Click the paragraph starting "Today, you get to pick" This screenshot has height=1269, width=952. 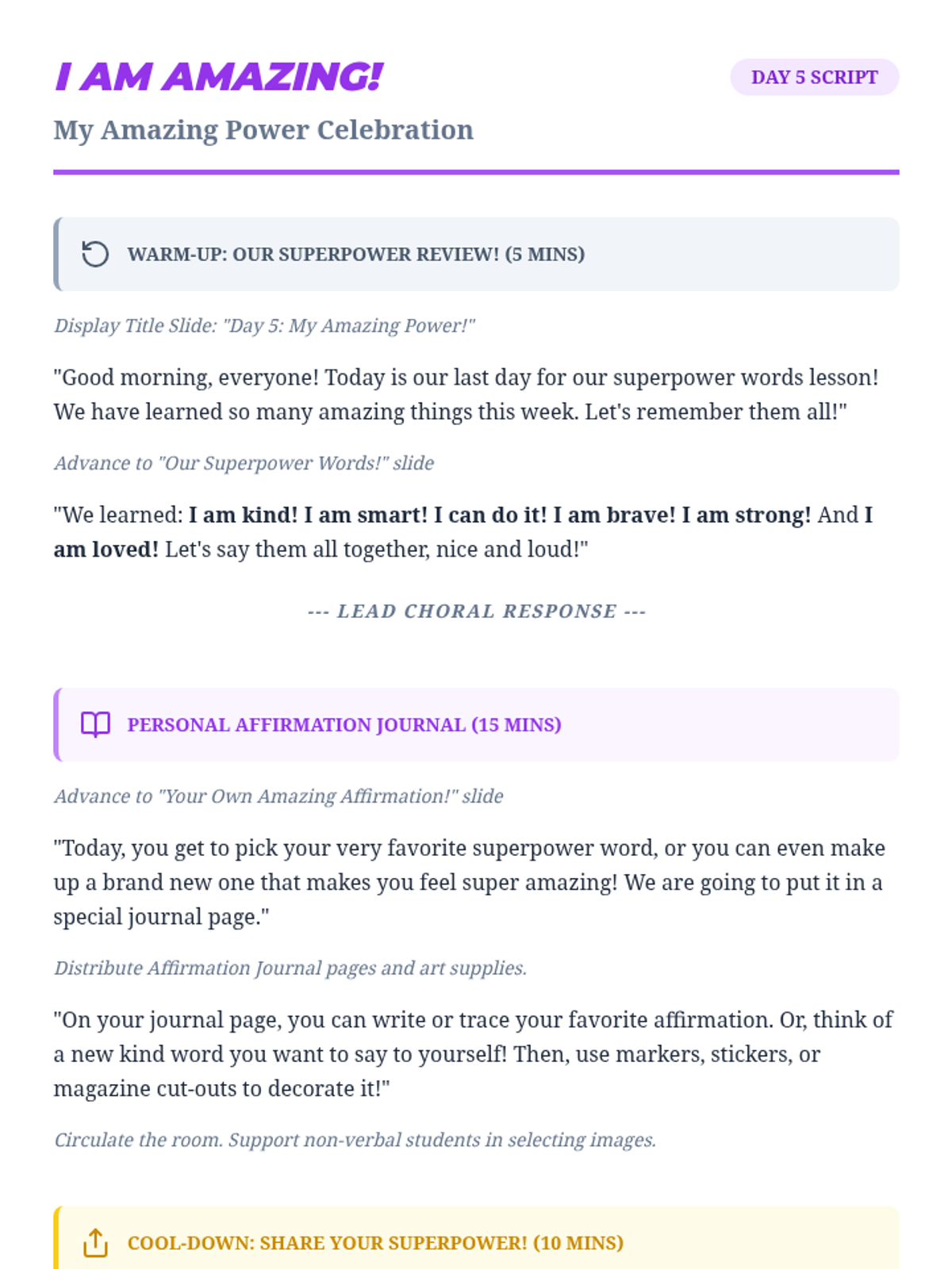(x=468, y=882)
